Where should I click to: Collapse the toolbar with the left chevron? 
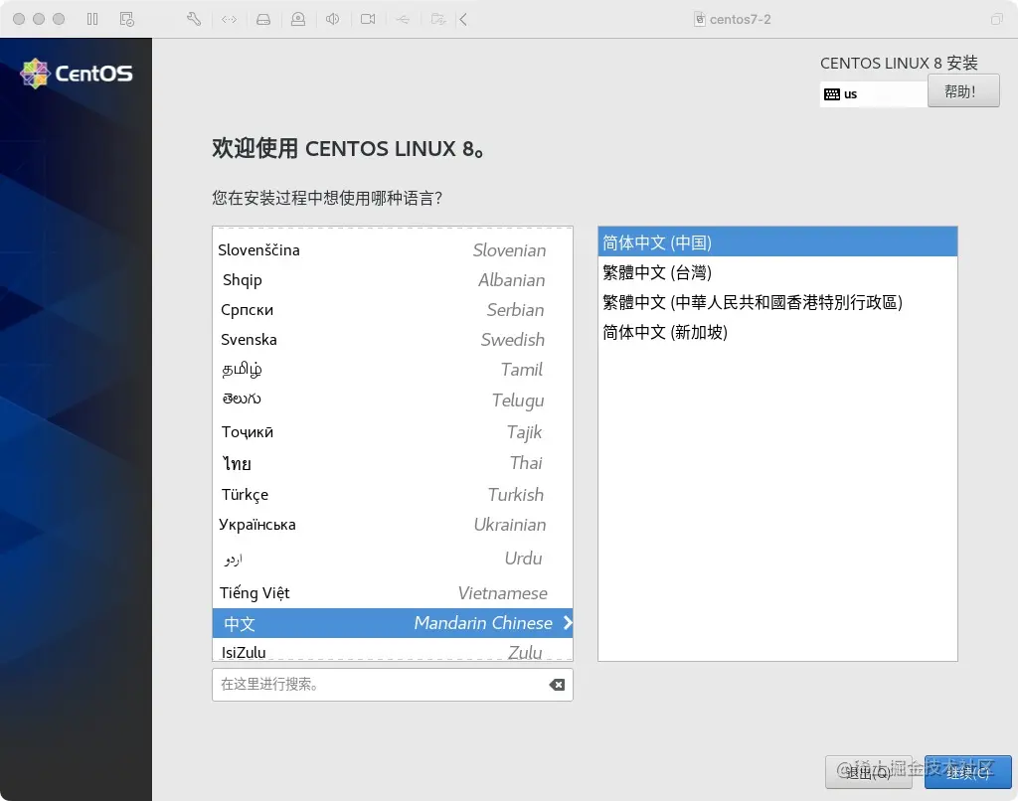pos(464,18)
